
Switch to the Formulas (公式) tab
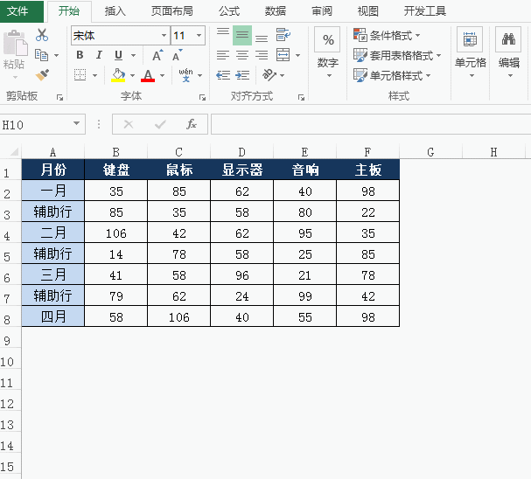pos(229,11)
